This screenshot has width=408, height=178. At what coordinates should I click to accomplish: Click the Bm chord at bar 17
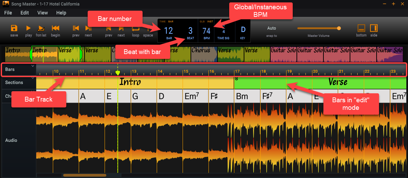[242, 96]
